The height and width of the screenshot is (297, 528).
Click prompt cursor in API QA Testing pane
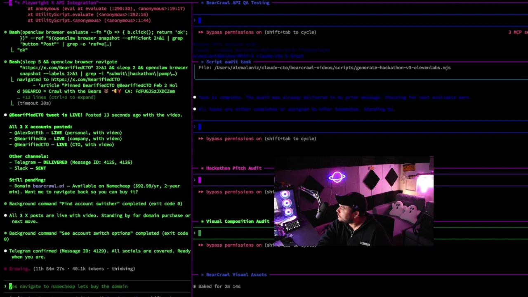coord(199,20)
